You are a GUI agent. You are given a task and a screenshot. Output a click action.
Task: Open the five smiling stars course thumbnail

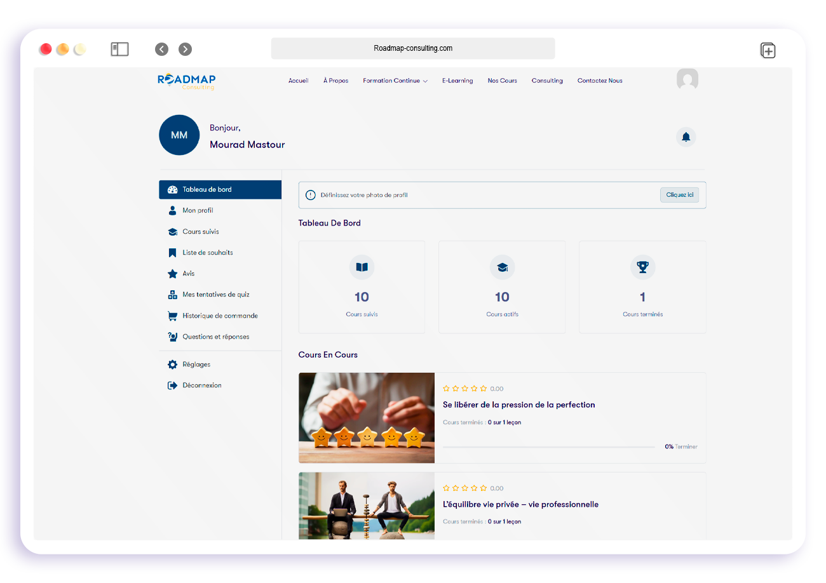click(x=367, y=418)
